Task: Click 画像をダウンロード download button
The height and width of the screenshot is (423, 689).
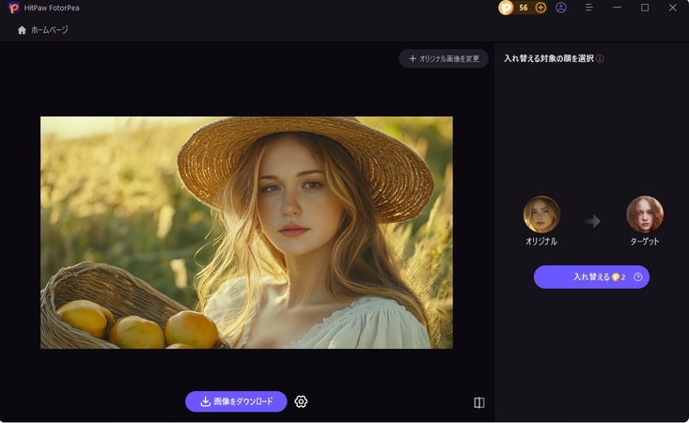Action: (236, 401)
